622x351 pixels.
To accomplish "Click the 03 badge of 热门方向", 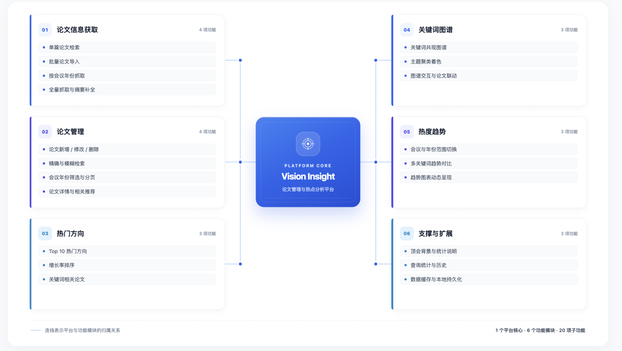I will 45,234.
